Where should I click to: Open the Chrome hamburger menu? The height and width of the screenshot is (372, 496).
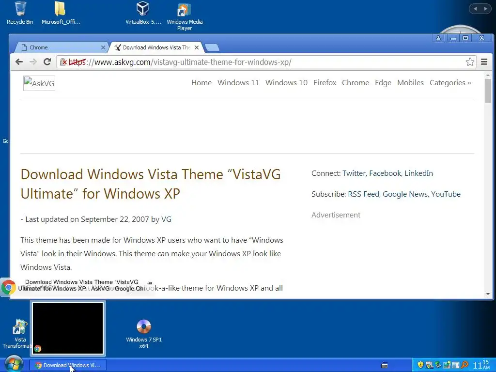(484, 62)
